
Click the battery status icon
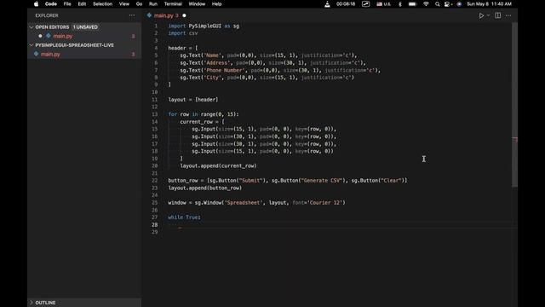pos(412,4)
